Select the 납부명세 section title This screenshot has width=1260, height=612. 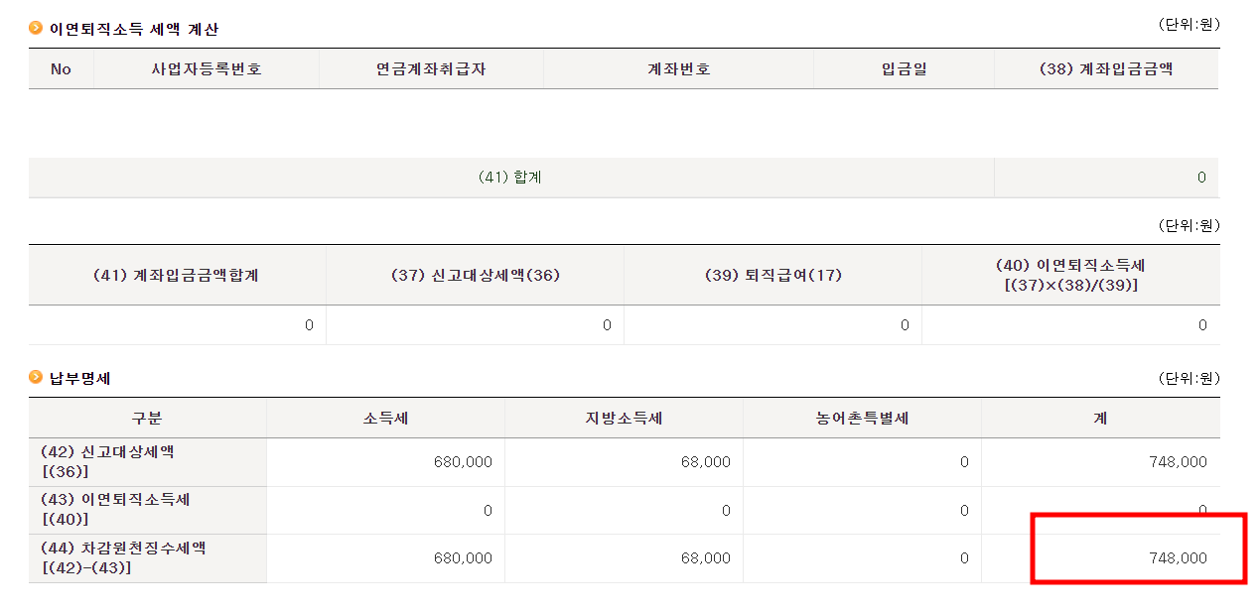click(x=71, y=378)
